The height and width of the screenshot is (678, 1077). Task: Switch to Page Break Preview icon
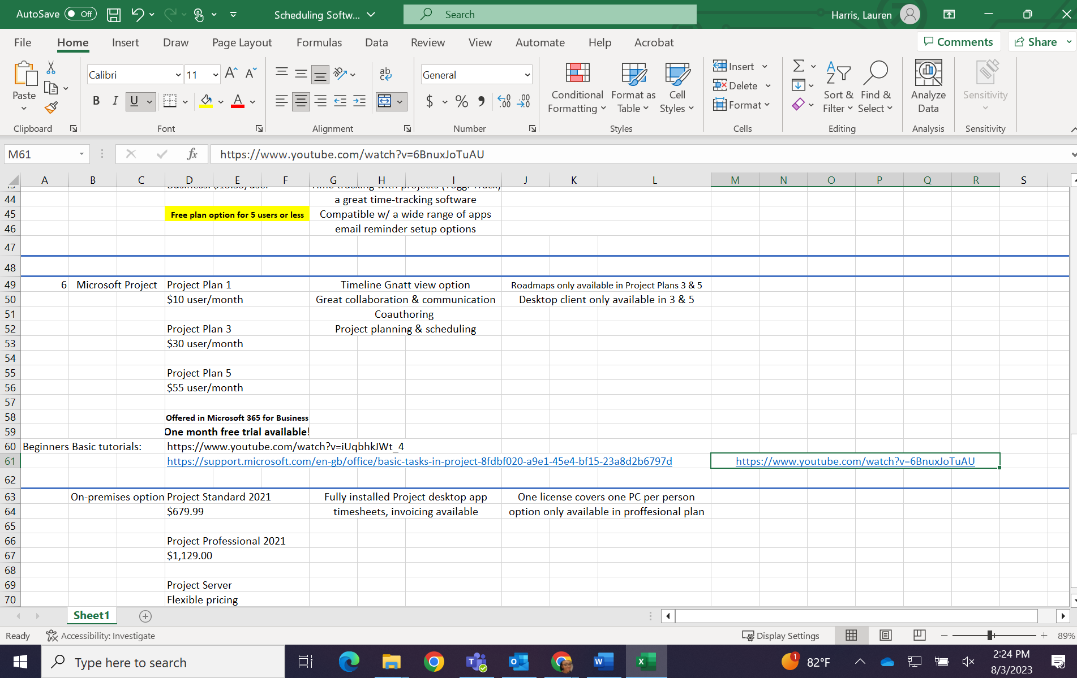920,636
